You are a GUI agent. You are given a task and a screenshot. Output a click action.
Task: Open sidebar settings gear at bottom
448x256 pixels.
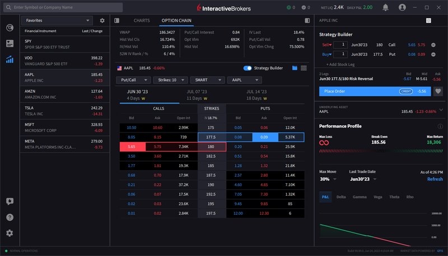click(10, 233)
